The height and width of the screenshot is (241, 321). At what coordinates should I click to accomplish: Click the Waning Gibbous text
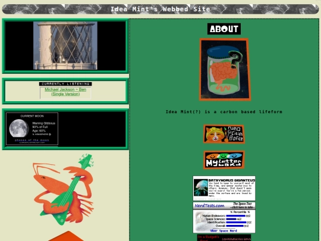pyautogui.click(x=43, y=123)
